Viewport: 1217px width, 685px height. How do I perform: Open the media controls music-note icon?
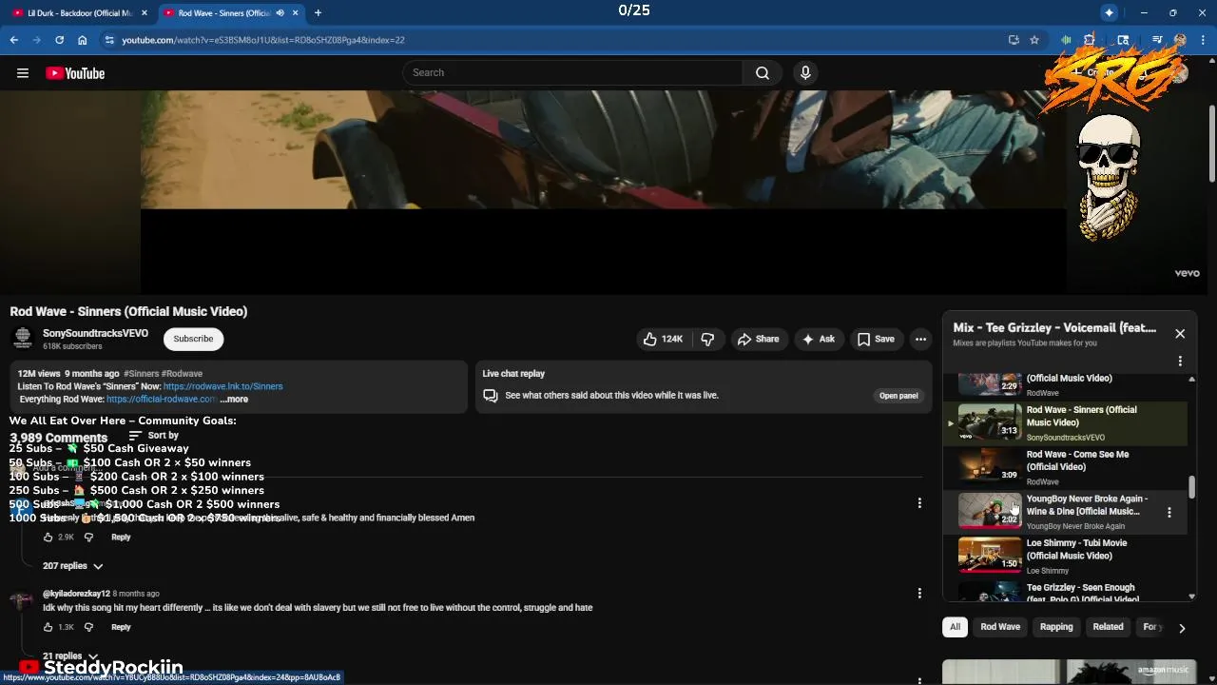coord(1157,40)
